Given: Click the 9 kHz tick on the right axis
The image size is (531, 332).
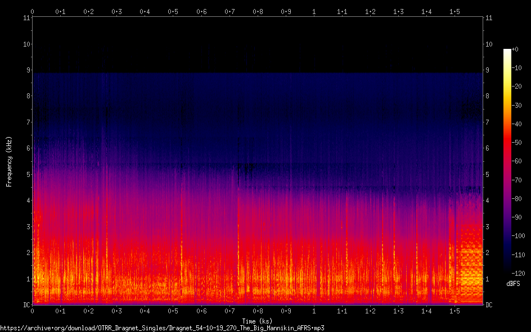Looking at the screenshot, I should tap(487, 70).
